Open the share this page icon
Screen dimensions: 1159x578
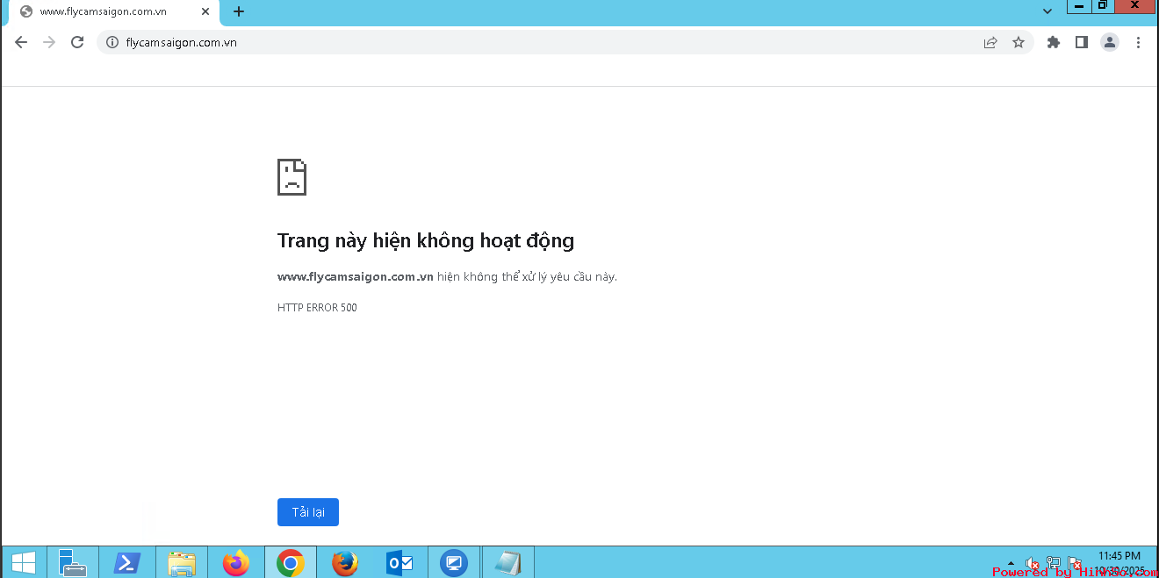[990, 42]
